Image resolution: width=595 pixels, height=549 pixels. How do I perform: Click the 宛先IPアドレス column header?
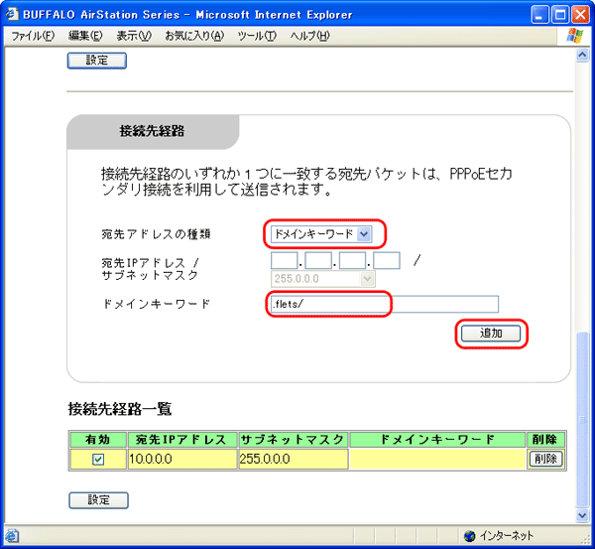coord(182,440)
